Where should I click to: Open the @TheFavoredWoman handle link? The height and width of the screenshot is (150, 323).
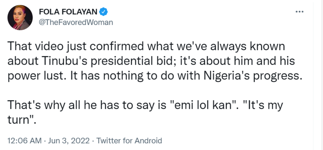coord(76,22)
